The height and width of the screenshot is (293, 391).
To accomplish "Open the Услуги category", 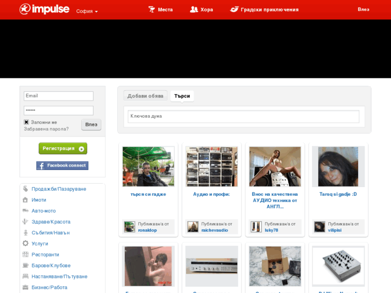I will 40,244.
